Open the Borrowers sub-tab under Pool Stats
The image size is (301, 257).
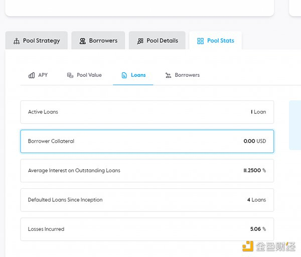coord(187,75)
